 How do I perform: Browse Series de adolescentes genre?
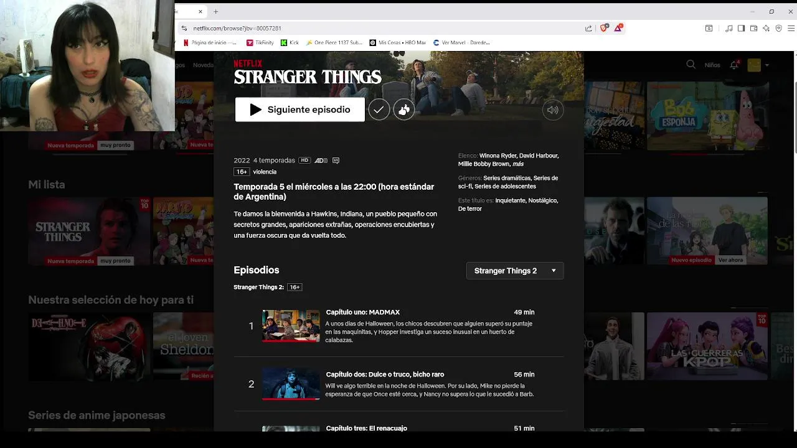click(x=505, y=187)
